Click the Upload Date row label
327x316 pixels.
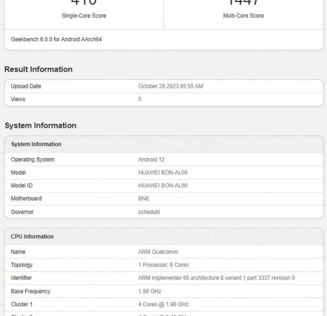26,86
